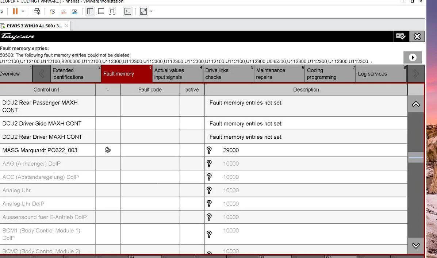Screen dimensions: 437x258
Task: Select the Fault memory tab
Action: [127, 74]
